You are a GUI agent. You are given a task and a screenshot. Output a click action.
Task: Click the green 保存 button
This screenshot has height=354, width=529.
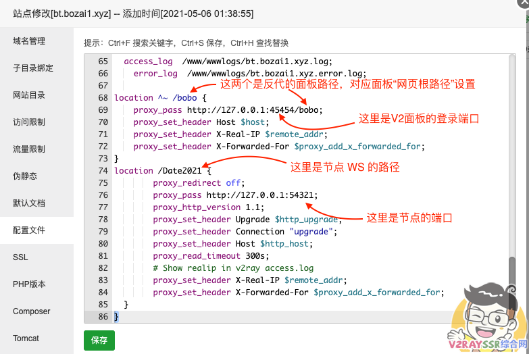[x=99, y=340]
